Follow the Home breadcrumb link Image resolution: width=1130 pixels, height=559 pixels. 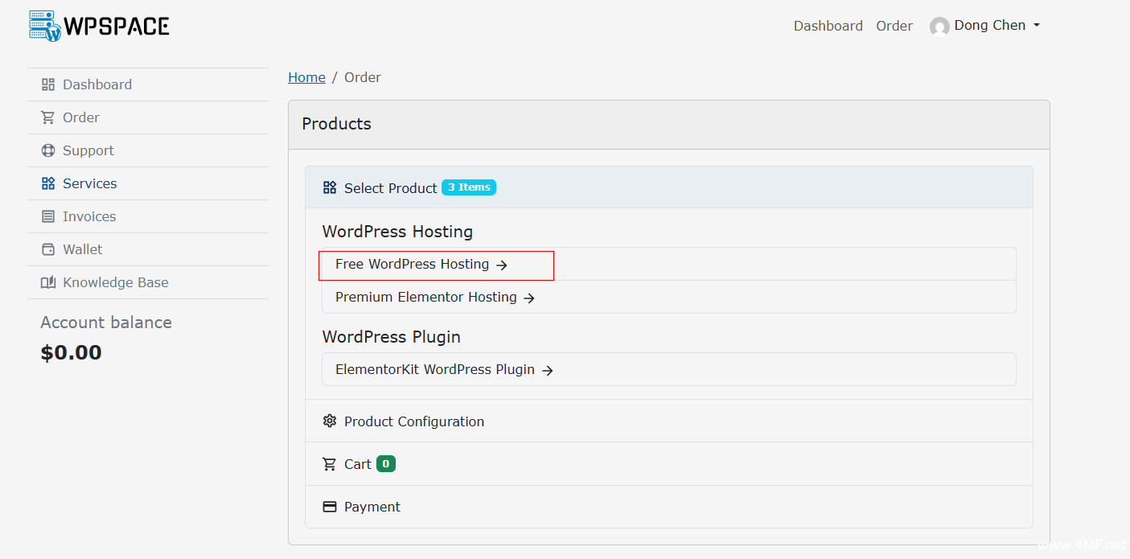[x=306, y=77]
